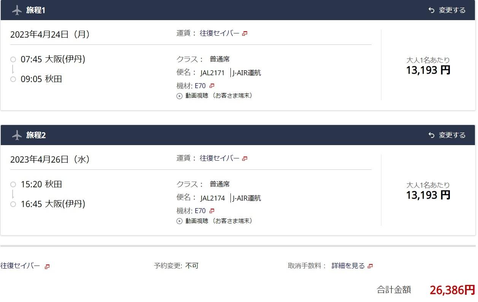Click the bottom-left 往復セイバー fare rule link
The width and height of the screenshot is (478, 302).
[x=20, y=266]
